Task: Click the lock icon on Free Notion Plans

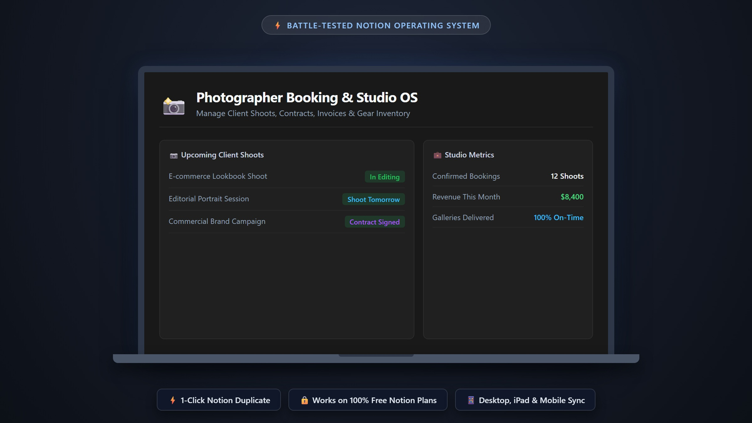Action: pos(304,400)
